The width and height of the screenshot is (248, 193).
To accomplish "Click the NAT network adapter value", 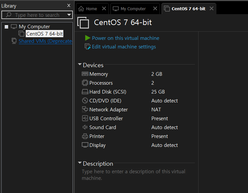I will pos(156,109).
